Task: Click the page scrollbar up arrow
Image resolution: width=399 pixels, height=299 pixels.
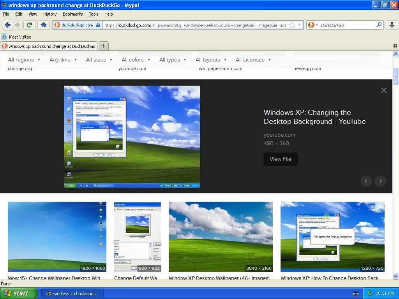Action: [x=395, y=54]
